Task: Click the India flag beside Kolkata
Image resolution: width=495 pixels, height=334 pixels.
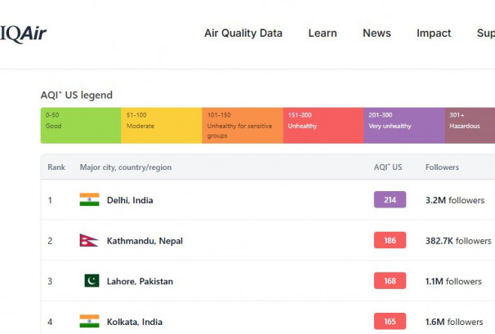Action: coord(89,322)
